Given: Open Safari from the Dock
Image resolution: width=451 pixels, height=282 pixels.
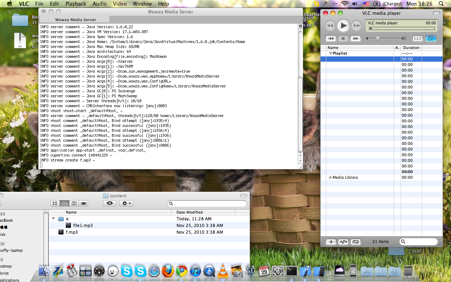Looking at the screenshot, I should pyautogui.click(x=154, y=271).
